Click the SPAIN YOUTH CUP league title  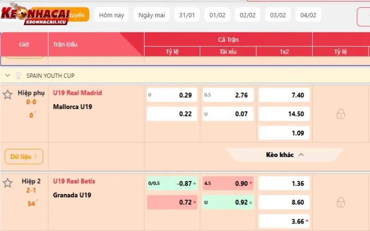tap(50, 76)
